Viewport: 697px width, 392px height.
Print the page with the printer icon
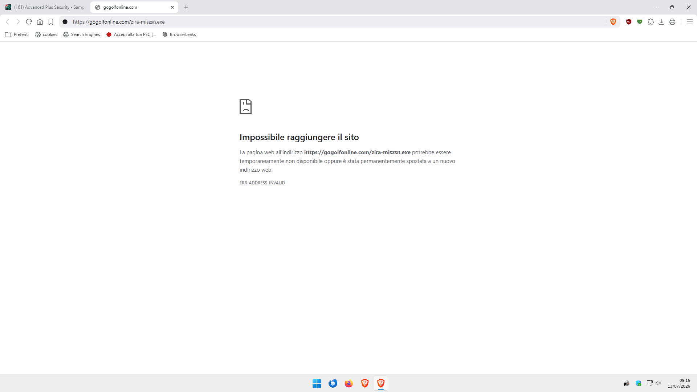click(x=672, y=22)
